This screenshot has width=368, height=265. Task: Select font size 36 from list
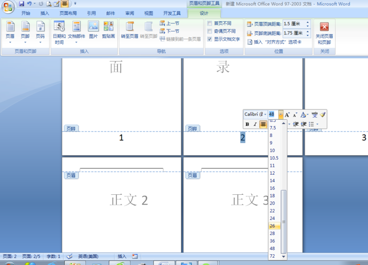point(274,241)
